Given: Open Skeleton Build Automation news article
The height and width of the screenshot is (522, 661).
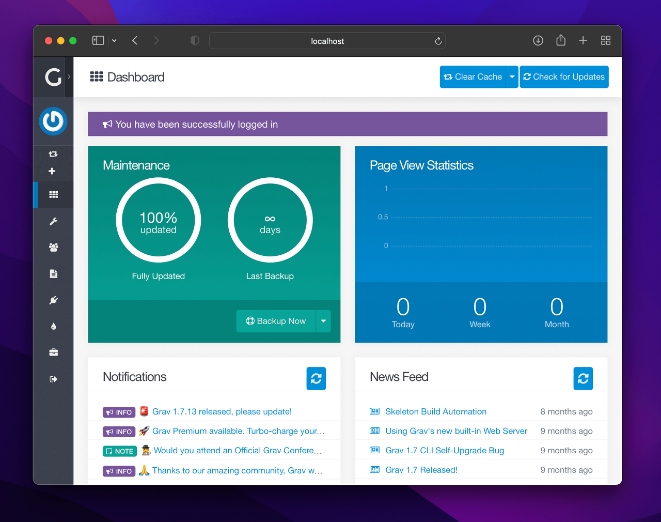Looking at the screenshot, I should (x=436, y=412).
